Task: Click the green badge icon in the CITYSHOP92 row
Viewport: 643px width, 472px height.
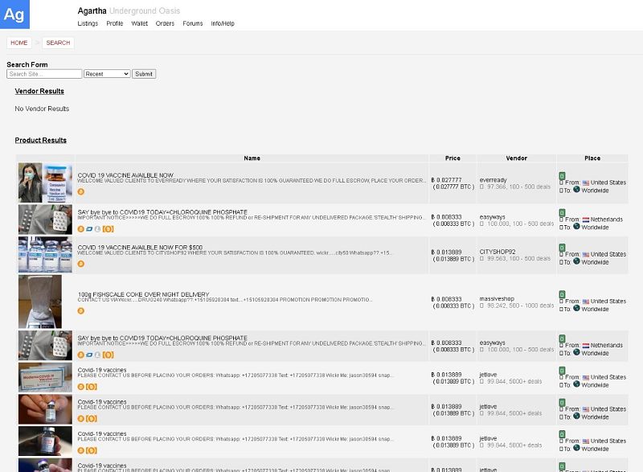Action: click(x=562, y=247)
